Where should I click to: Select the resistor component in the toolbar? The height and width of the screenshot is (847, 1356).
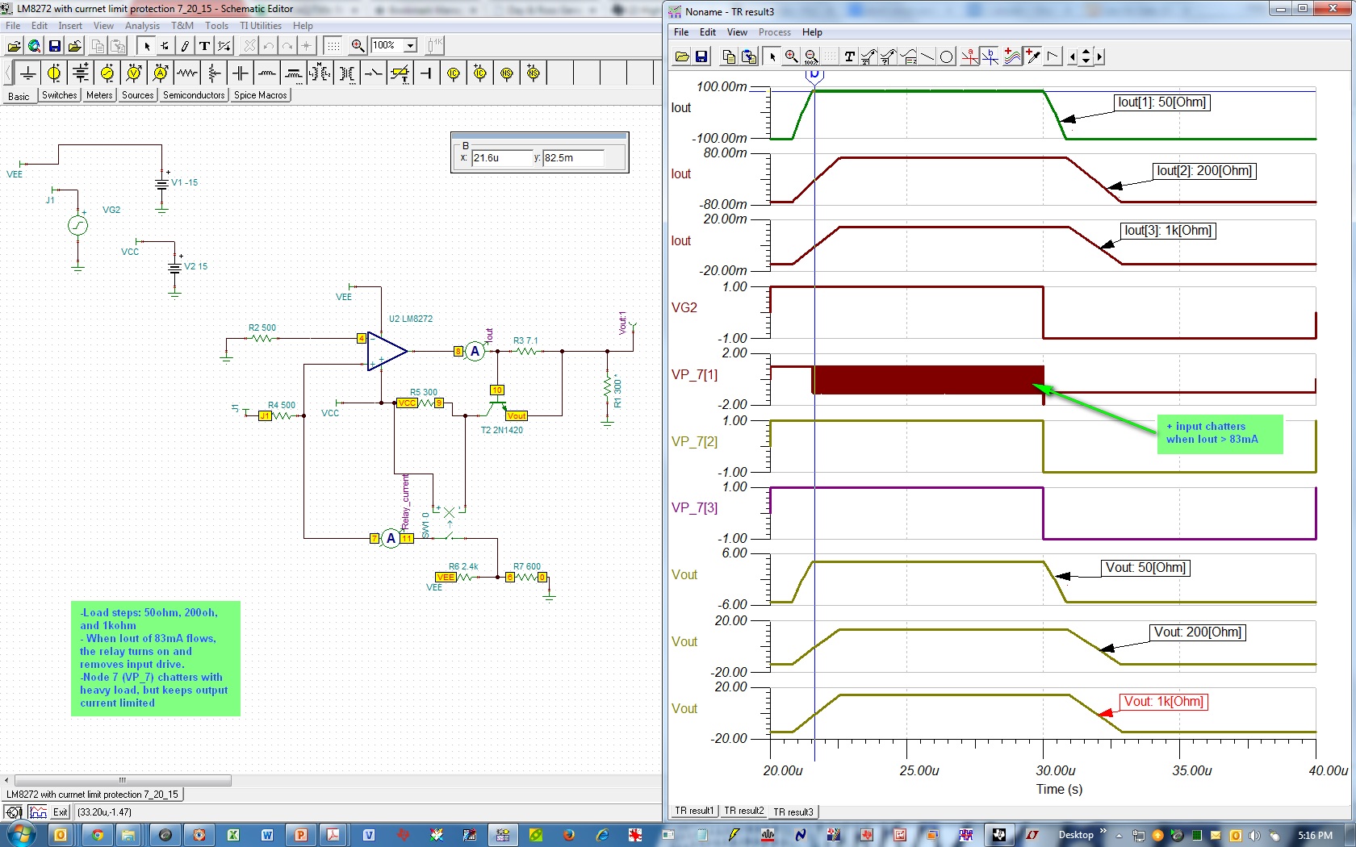tap(187, 73)
